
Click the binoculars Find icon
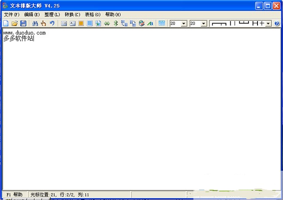[35, 23]
